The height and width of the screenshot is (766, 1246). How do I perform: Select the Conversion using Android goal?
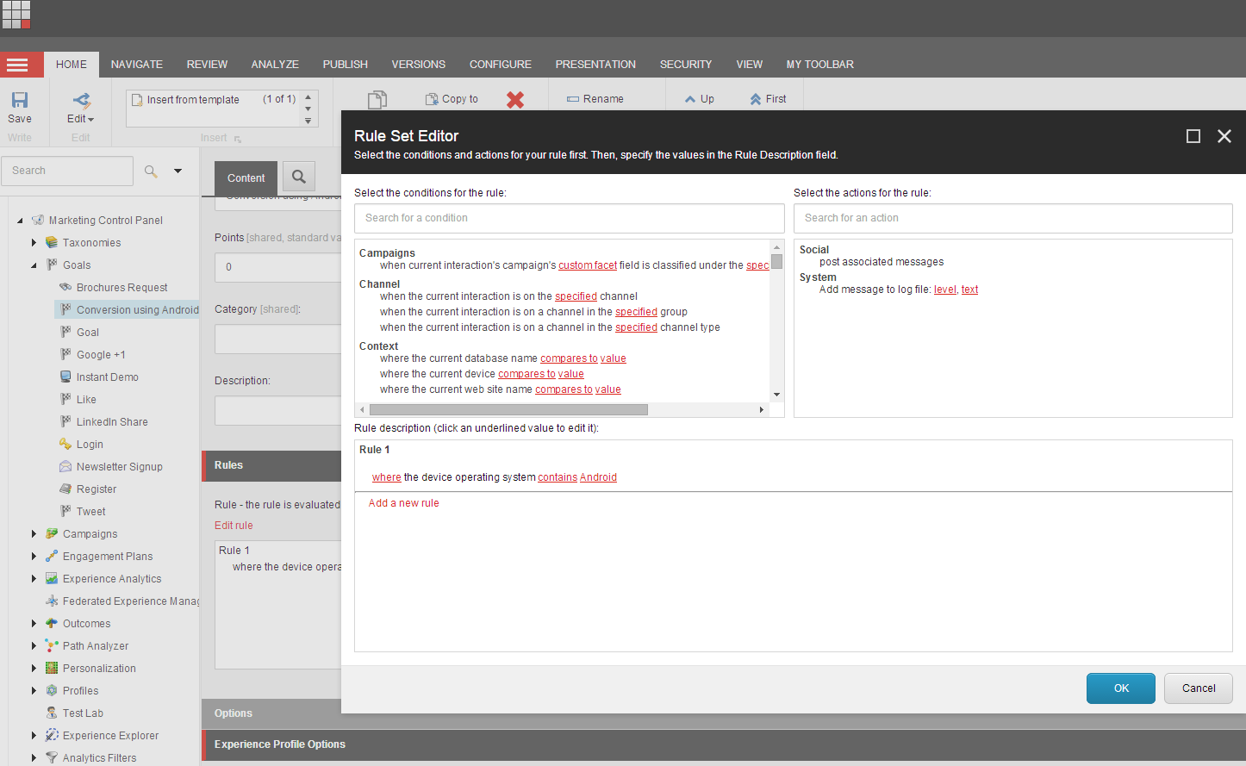pos(138,309)
